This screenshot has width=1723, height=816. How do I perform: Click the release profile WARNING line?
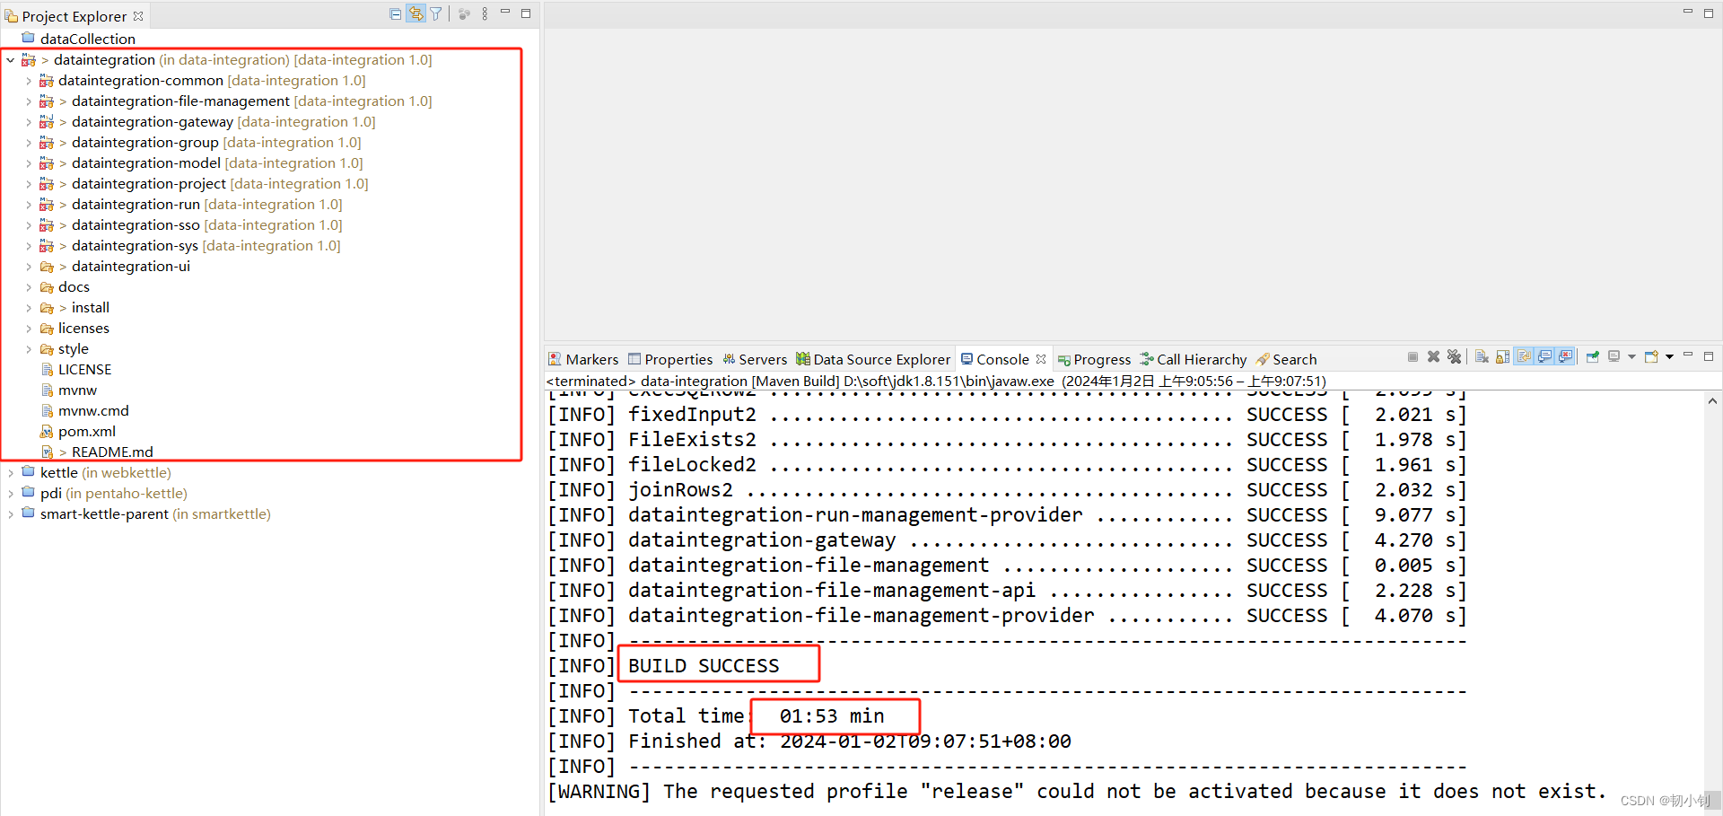1077,792
